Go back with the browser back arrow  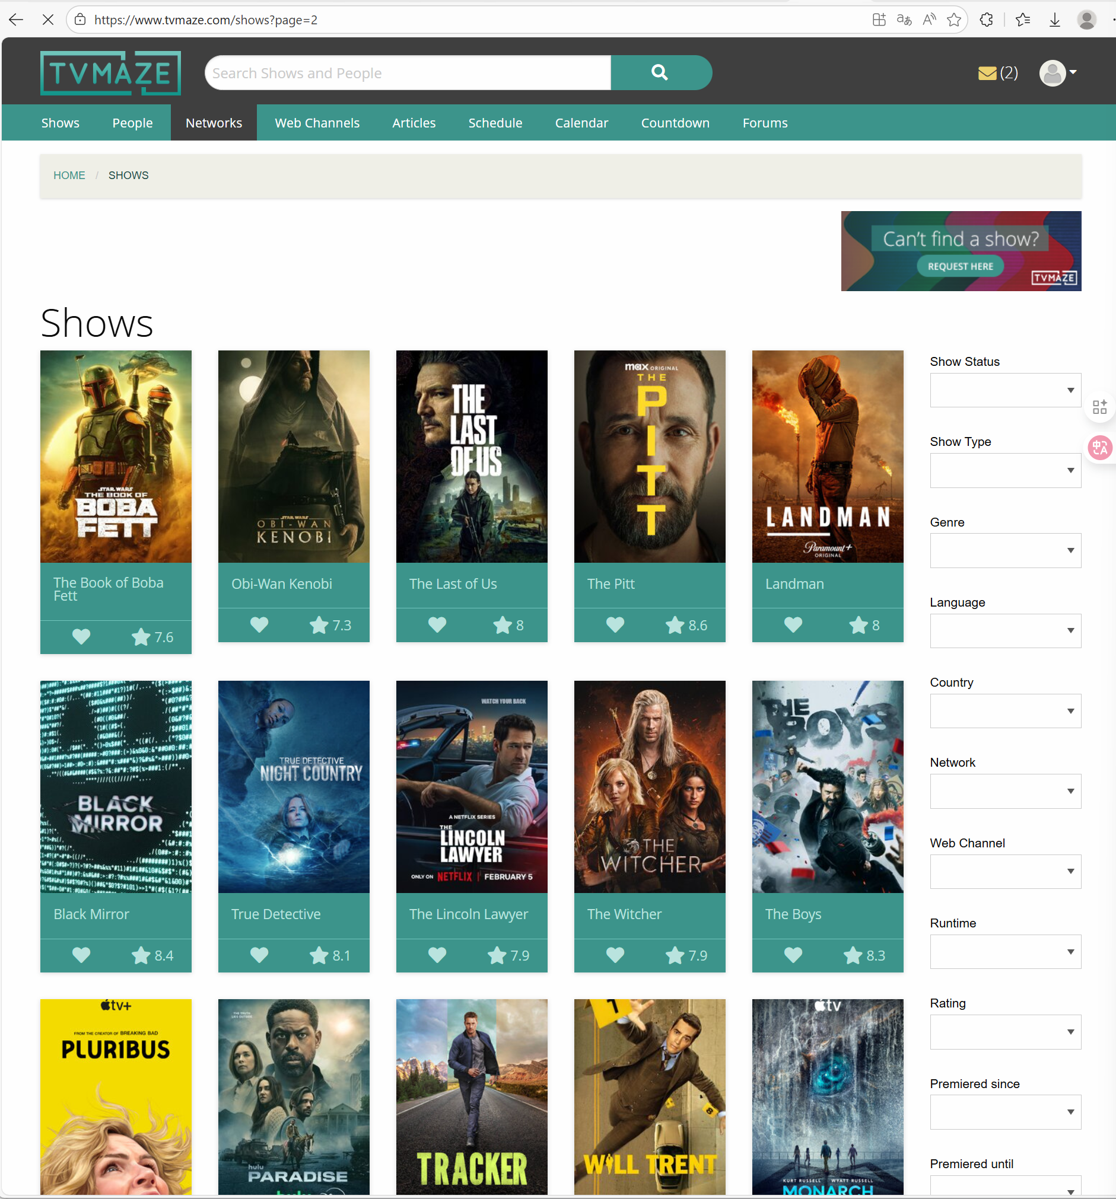tap(16, 20)
